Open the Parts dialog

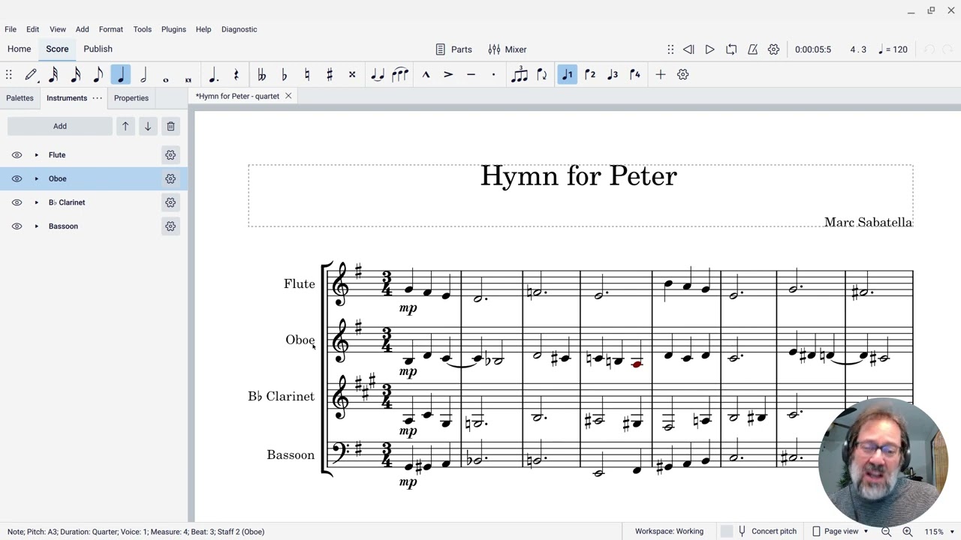[454, 49]
